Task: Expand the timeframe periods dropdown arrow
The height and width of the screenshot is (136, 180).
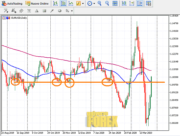Action: point(94,4)
